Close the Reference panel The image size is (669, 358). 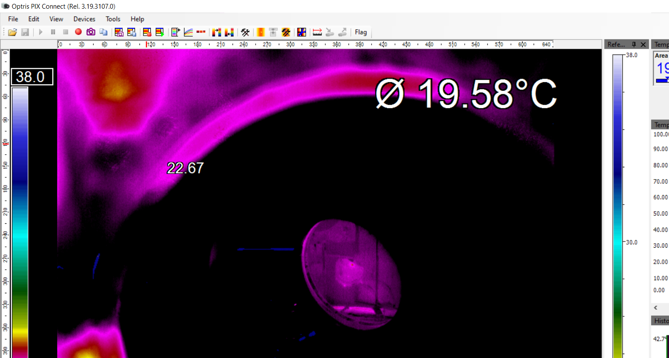point(643,44)
